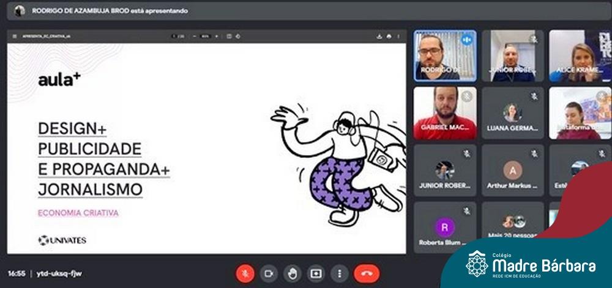Leave the call with red hang-up button
This screenshot has width=612, height=288.
(x=367, y=273)
